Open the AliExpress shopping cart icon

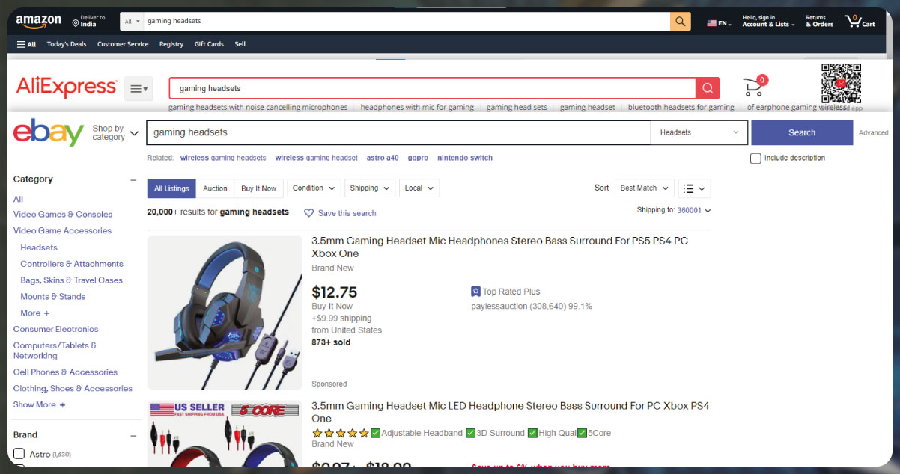coord(755,86)
